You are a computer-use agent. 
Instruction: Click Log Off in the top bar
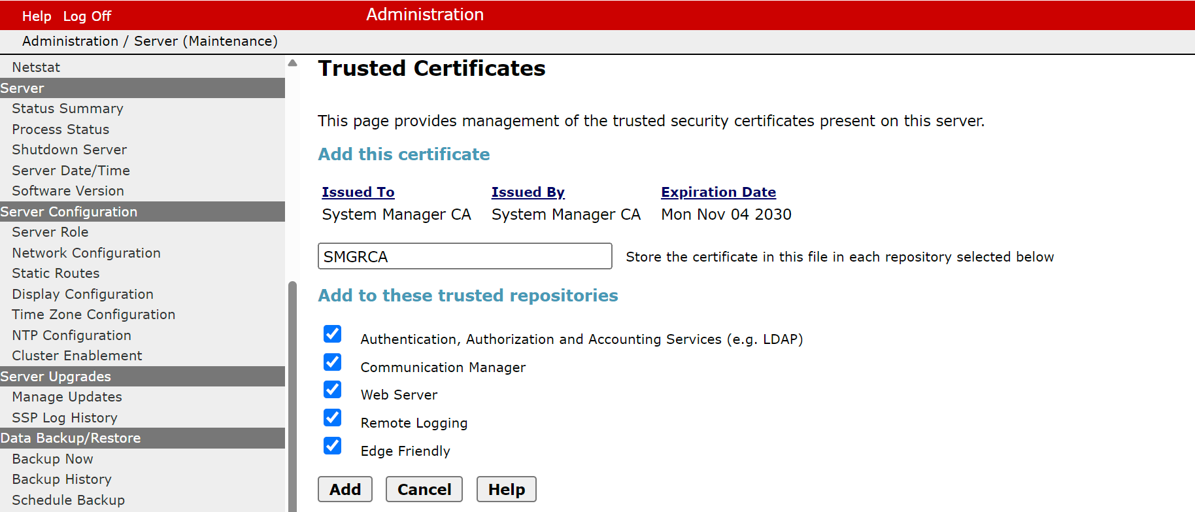click(87, 16)
